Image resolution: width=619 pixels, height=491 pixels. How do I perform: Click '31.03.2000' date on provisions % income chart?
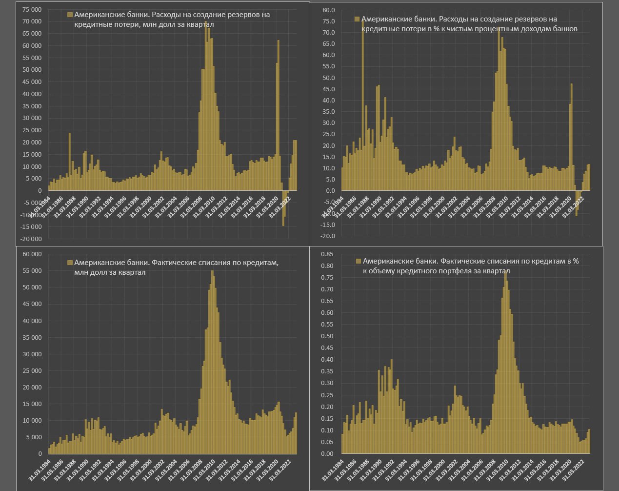tap(435, 207)
